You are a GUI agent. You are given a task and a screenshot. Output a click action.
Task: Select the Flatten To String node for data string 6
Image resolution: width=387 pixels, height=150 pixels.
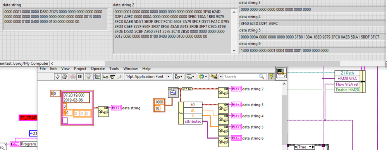[x=224, y=141]
